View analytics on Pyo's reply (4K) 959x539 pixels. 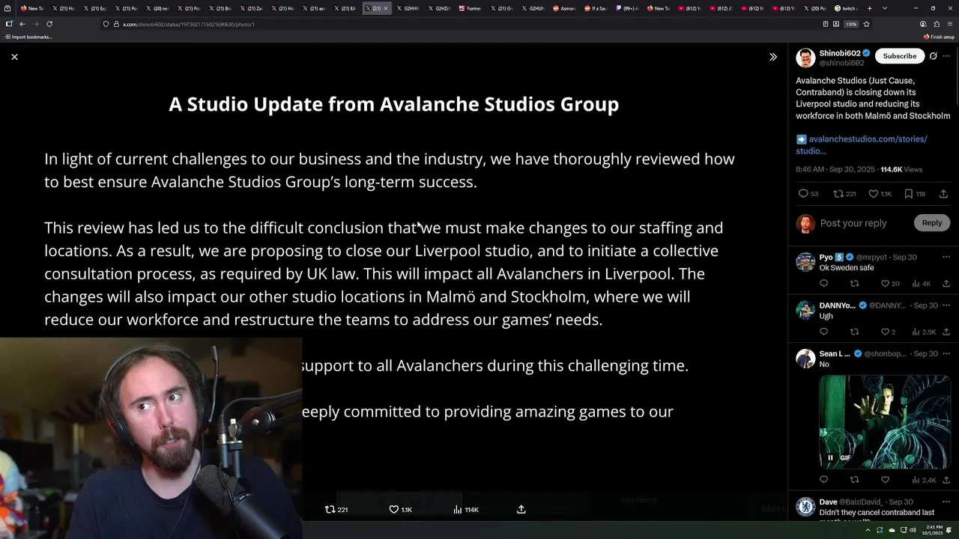921,284
